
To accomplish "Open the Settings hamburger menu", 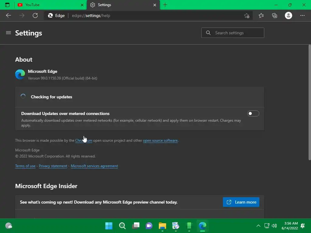I will (8, 33).
